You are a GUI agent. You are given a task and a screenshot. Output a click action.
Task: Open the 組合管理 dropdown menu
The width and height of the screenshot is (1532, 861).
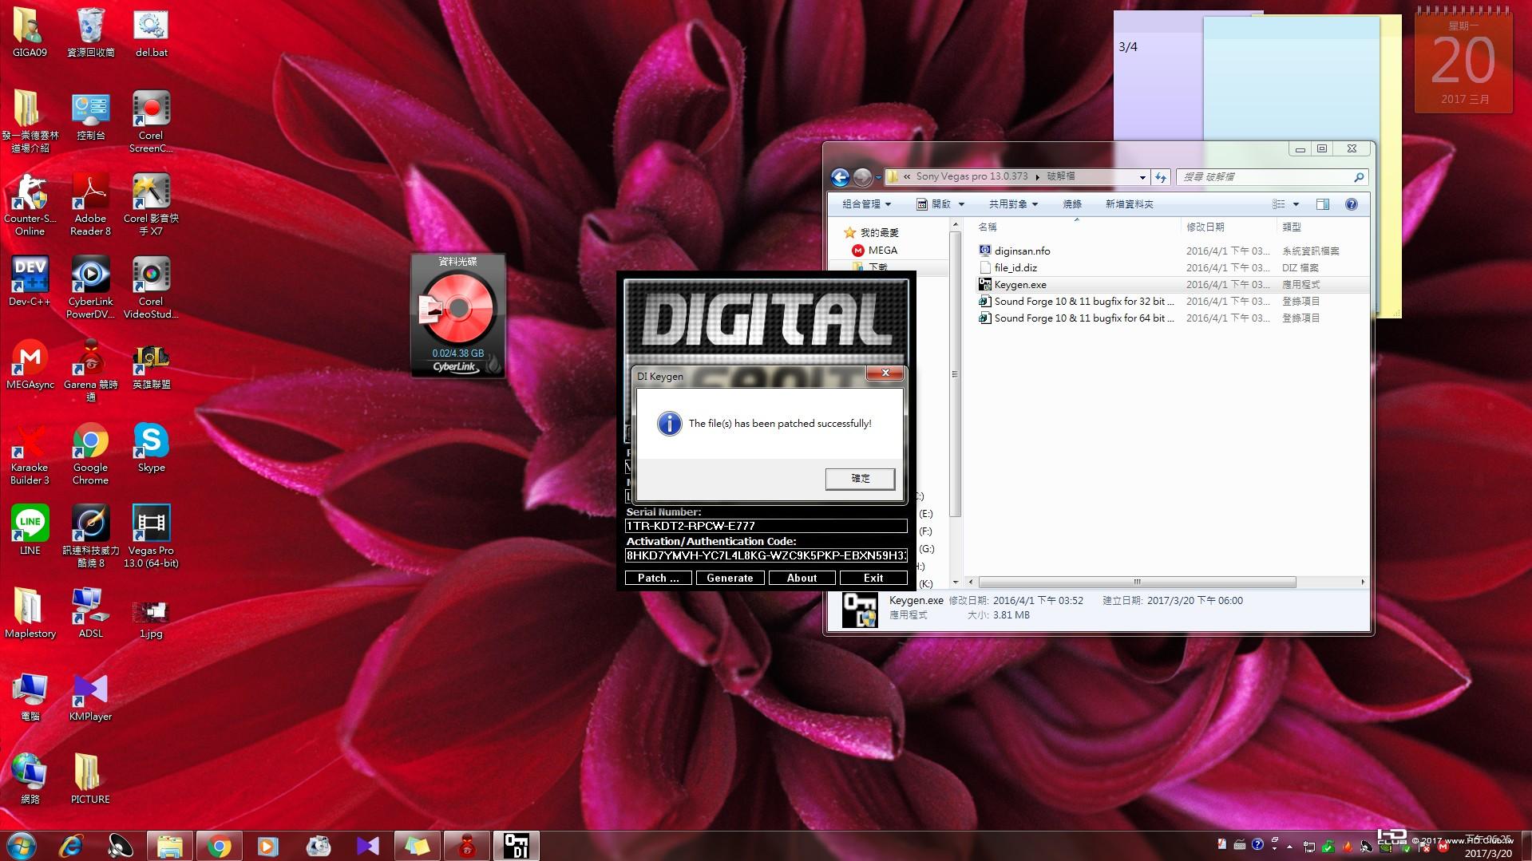click(x=866, y=204)
